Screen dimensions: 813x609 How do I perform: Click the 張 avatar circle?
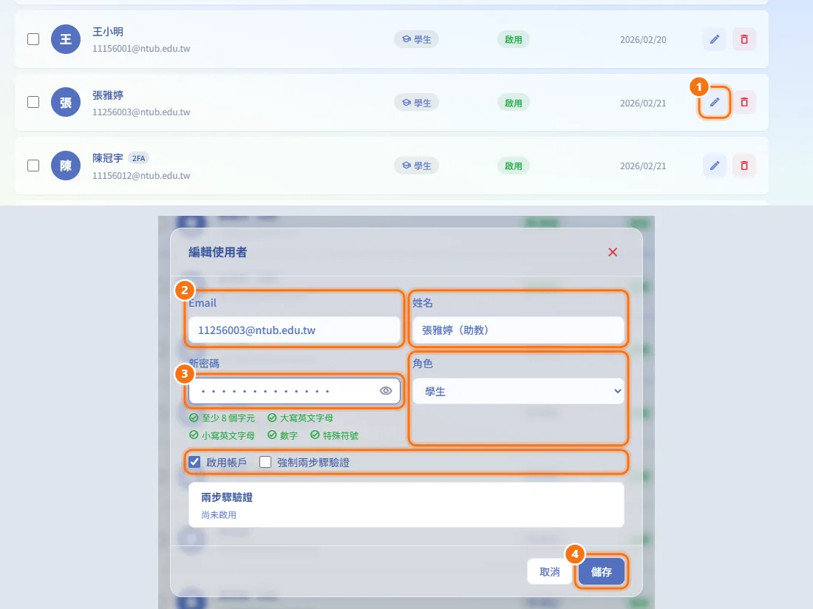coord(66,102)
